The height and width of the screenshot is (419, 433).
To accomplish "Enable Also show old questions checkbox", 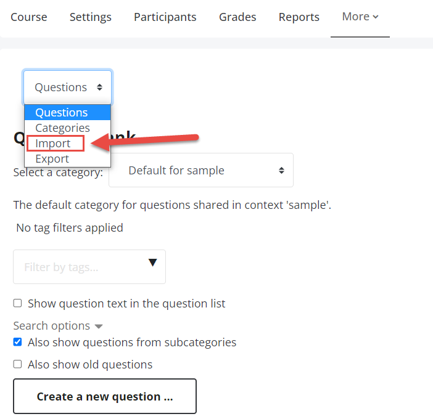I will pyautogui.click(x=18, y=364).
